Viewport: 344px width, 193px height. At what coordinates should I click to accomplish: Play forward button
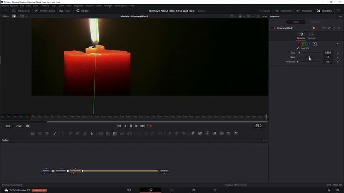point(136,126)
